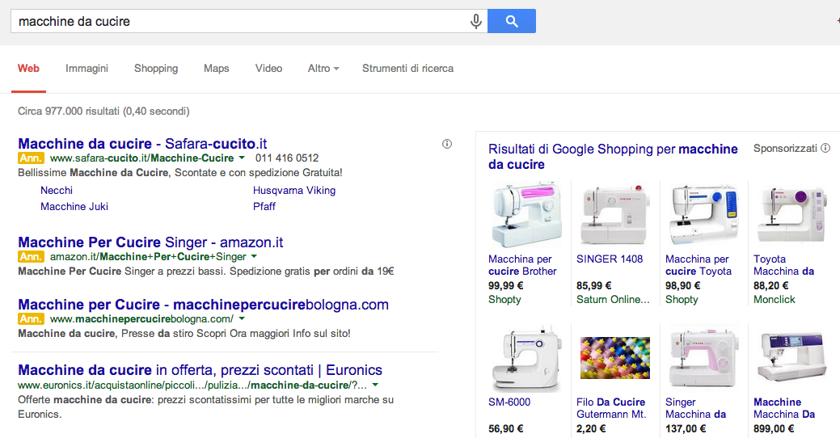Click the Husqvarna Viking sitelink
Viewport: 840px width, 438px height.
point(294,190)
